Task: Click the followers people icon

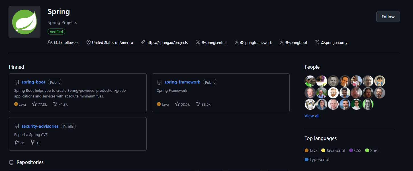Action: (x=50, y=42)
